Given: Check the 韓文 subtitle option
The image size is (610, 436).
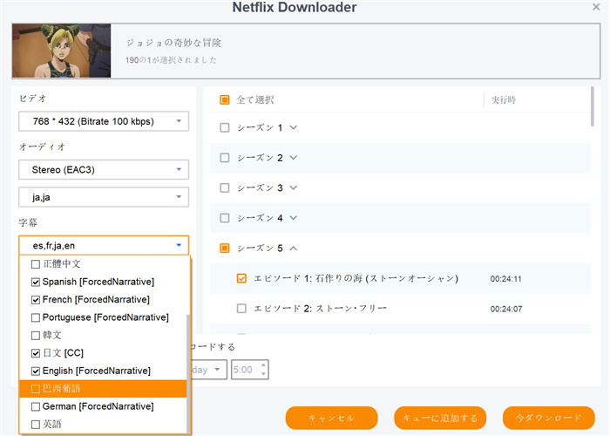Looking at the screenshot, I should click(36, 335).
